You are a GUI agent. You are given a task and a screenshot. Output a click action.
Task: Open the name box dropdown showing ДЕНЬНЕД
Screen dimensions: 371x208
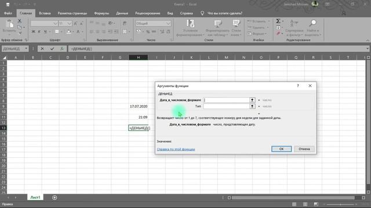point(26,49)
